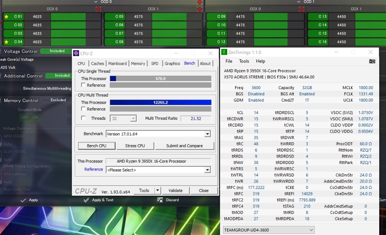
Task: Click the Stress CPU button
Action: pos(135,146)
